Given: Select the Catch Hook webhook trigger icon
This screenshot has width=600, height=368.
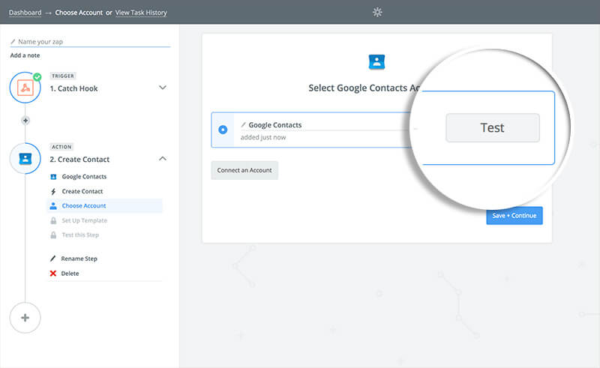Looking at the screenshot, I should [25, 88].
